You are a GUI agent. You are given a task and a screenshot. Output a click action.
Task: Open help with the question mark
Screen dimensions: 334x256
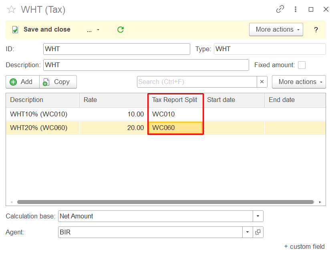[316, 30]
